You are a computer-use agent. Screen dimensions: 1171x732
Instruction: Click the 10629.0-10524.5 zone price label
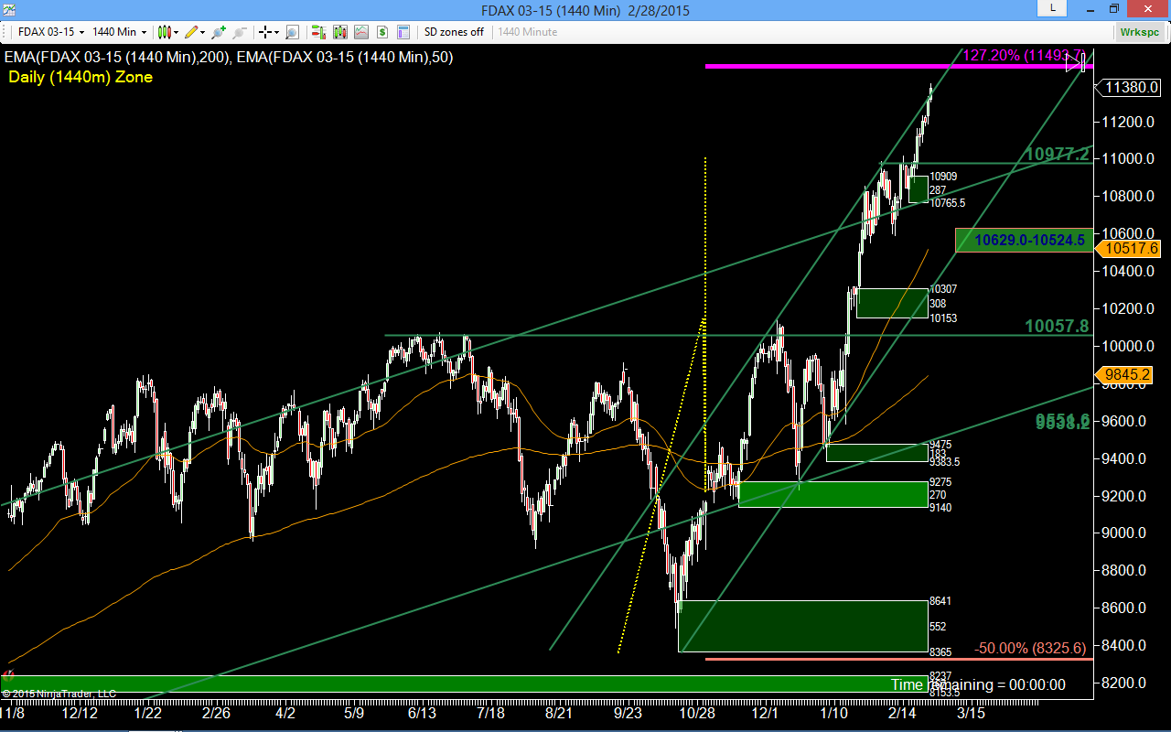[x=1029, y=241]
